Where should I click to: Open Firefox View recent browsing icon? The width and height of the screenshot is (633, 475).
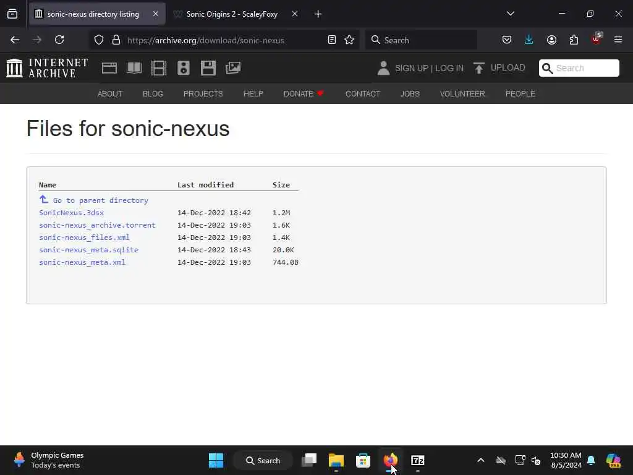click(12, 14)
